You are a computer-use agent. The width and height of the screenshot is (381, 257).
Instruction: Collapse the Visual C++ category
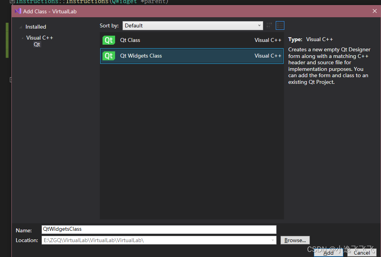coord(23,38)
